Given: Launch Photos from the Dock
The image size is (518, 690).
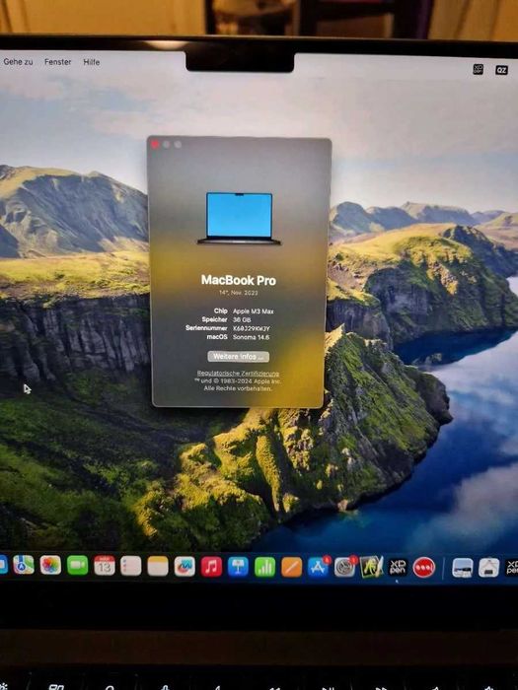Looking at the screenshot, I should [x=50, y=565].
